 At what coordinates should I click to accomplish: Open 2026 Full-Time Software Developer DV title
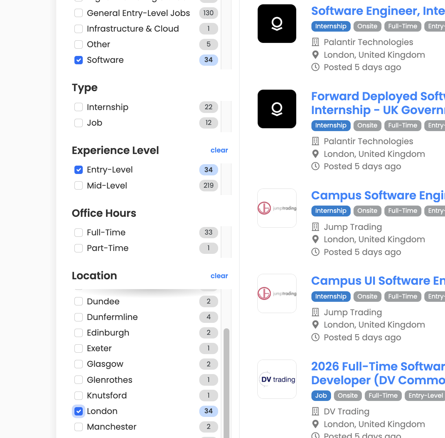[378, 373]
